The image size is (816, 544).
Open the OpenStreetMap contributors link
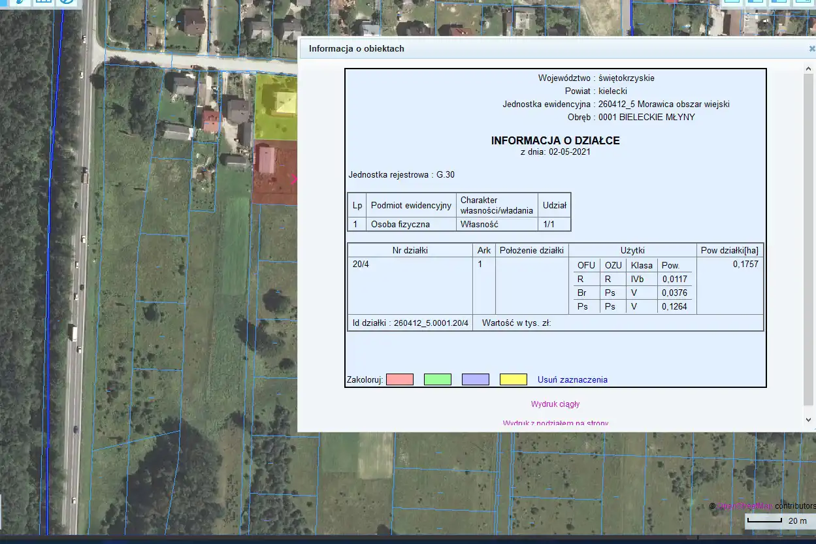[x=745, y=506]
